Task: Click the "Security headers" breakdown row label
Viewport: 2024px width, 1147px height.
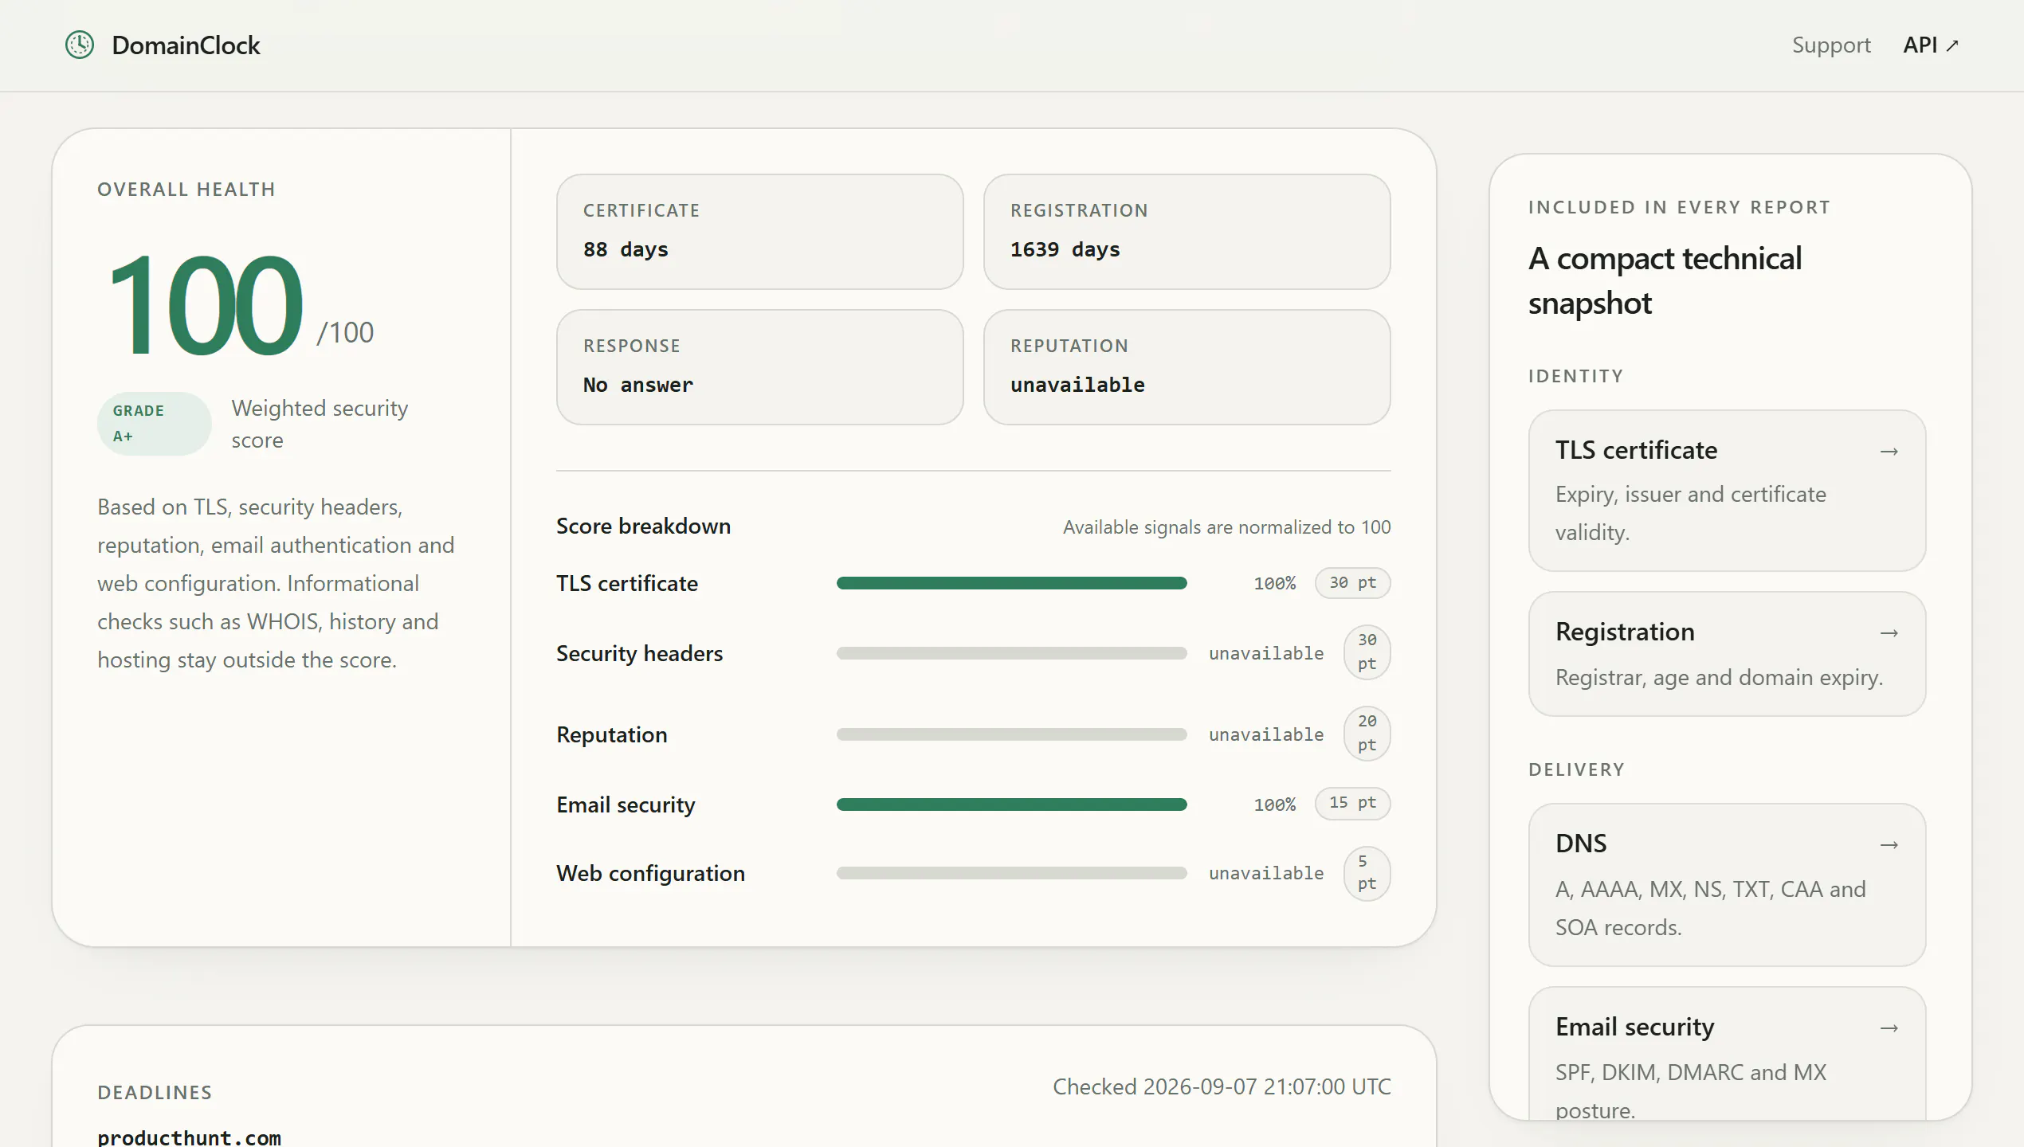Action: pos(639,654)
